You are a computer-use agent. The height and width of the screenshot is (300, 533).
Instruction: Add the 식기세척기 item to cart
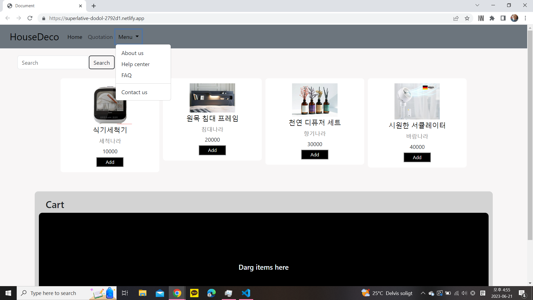click(x=110, y=162)
